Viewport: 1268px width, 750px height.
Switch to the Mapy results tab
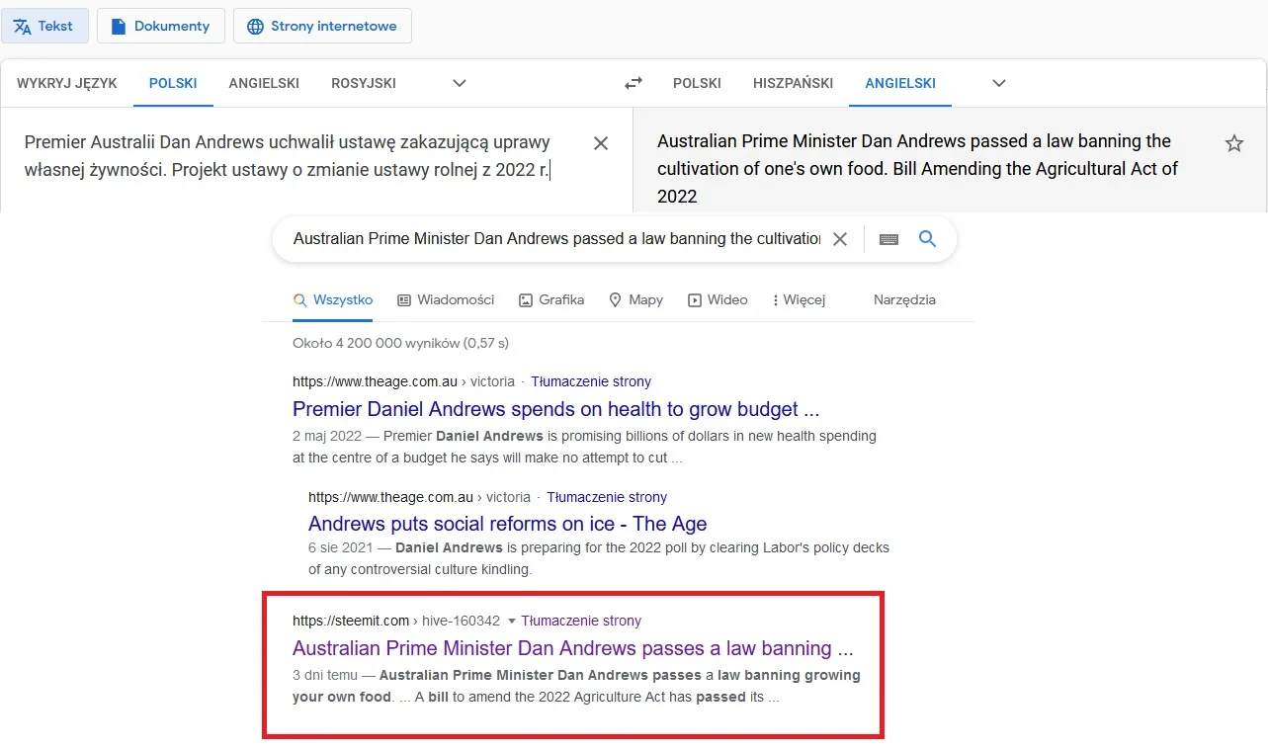click(x=635, y=299)
